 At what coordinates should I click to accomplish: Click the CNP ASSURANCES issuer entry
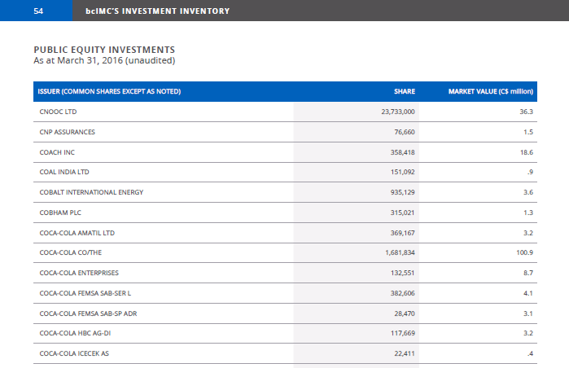click(x=67, y=132)
